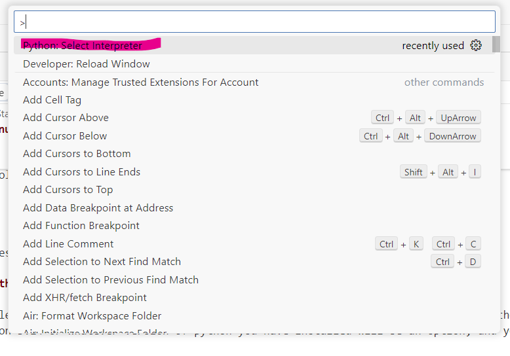Viewport: 510px width, 356px height.
Task: Select Python: Select Interpreter command
Action: [83, 46]
